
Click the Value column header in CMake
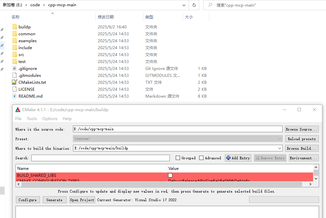[x=240, y=169]
